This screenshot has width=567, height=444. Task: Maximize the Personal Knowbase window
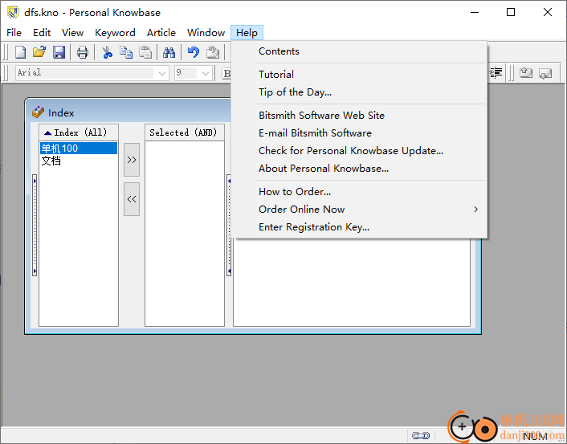(x=511, y=13)
